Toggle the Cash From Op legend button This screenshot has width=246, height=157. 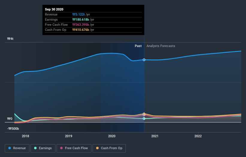tap(109, 148)
